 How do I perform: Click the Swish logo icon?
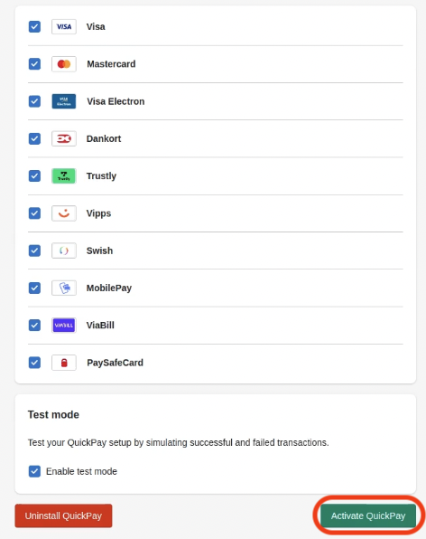click(x=64, y=251)
